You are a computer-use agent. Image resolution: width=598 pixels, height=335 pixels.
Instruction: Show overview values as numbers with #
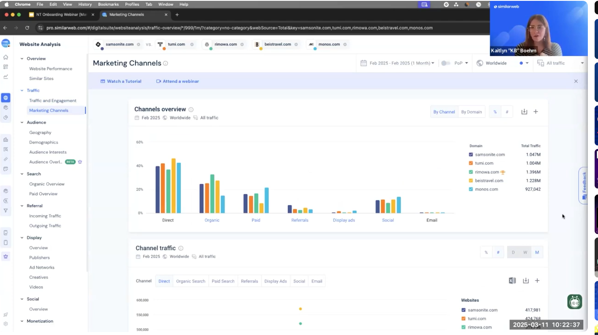(507, 112)
